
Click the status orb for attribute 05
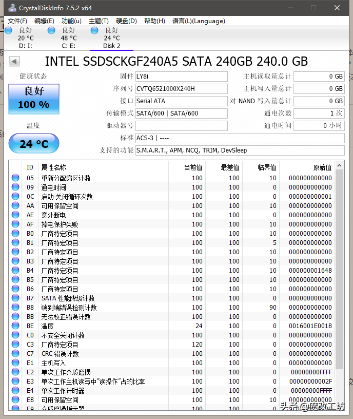(x=15, y=178)
